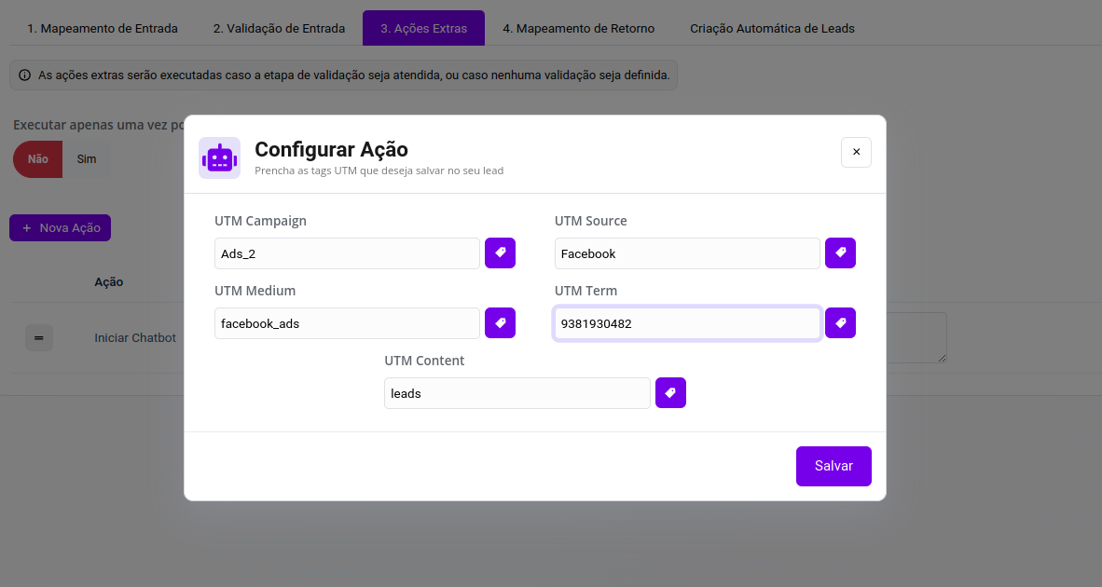
Task: Click into the UTM Content field
Action: coord(517,393)
